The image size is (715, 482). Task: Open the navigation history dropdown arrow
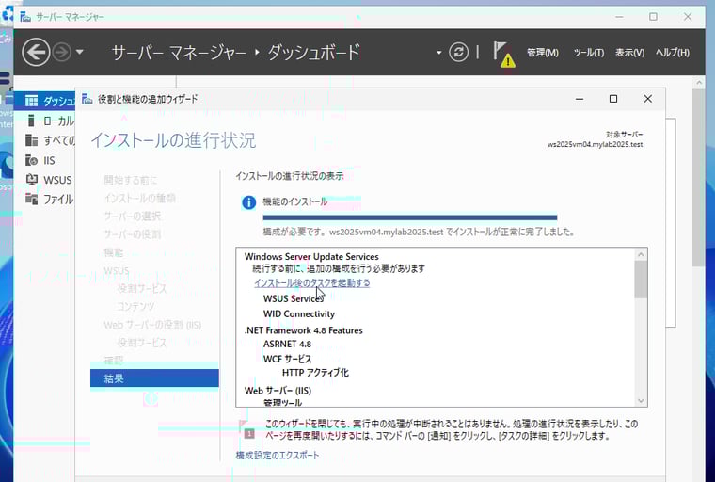pyautogui.click(x=80, y=52)
